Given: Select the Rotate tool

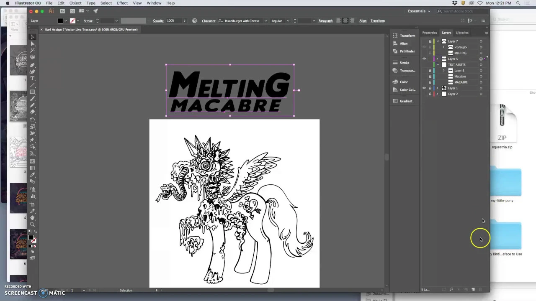Looking at the screenshot, I should pyautogui.click(x=32, y=120).
